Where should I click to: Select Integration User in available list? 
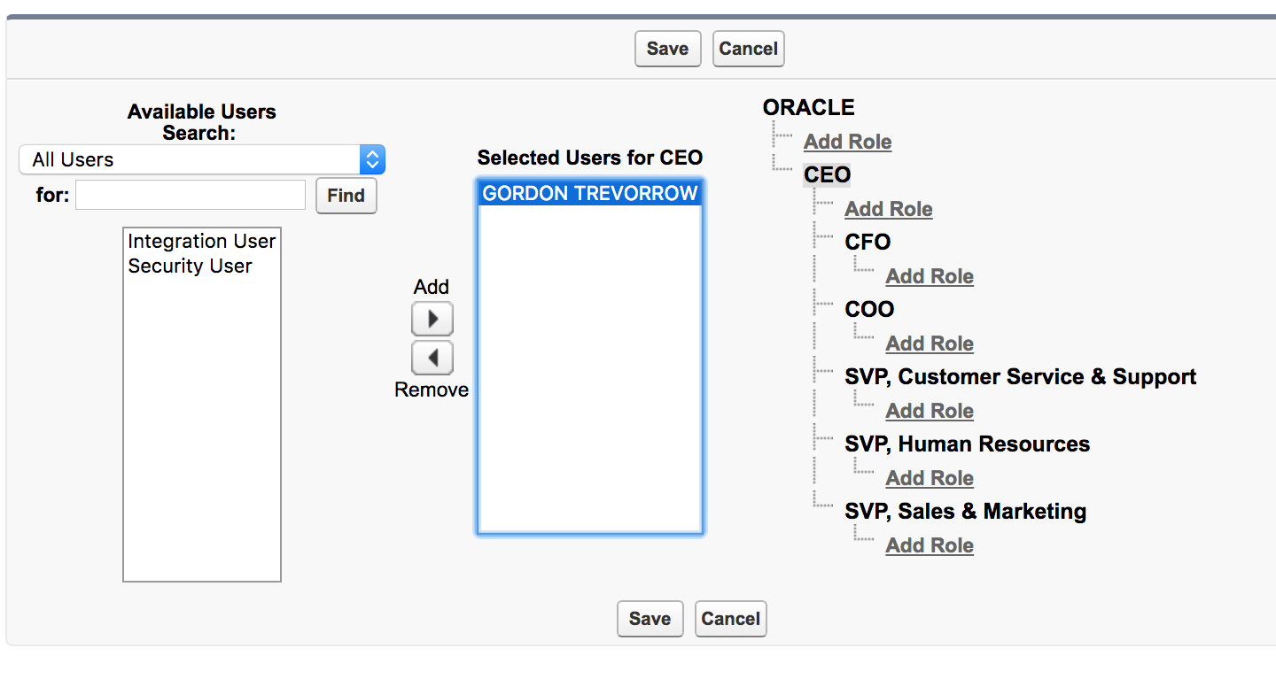click(x=202, y=241)
